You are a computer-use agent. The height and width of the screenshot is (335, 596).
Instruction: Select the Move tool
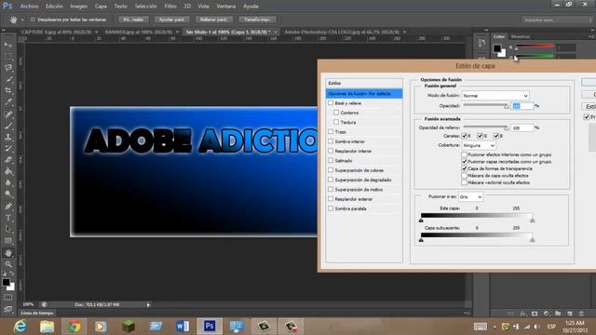(x=8, y=45)
